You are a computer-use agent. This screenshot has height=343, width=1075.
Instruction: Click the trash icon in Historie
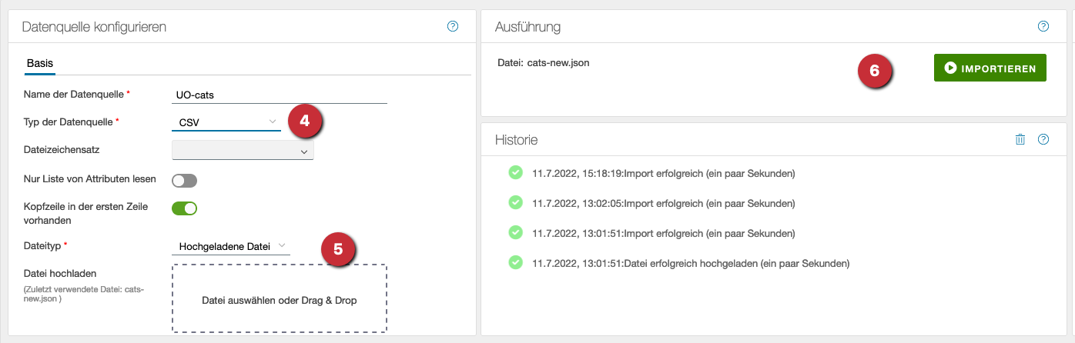point(1020,139)
